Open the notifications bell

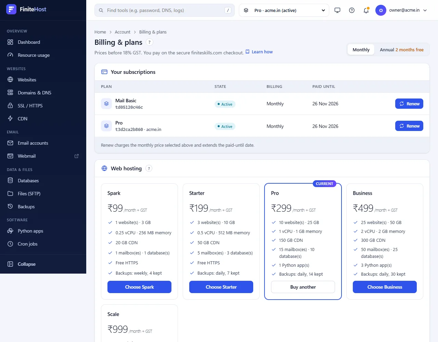[366, 10]
